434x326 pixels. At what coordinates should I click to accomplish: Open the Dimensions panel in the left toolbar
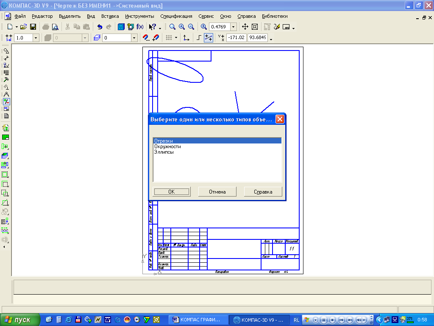6,58
